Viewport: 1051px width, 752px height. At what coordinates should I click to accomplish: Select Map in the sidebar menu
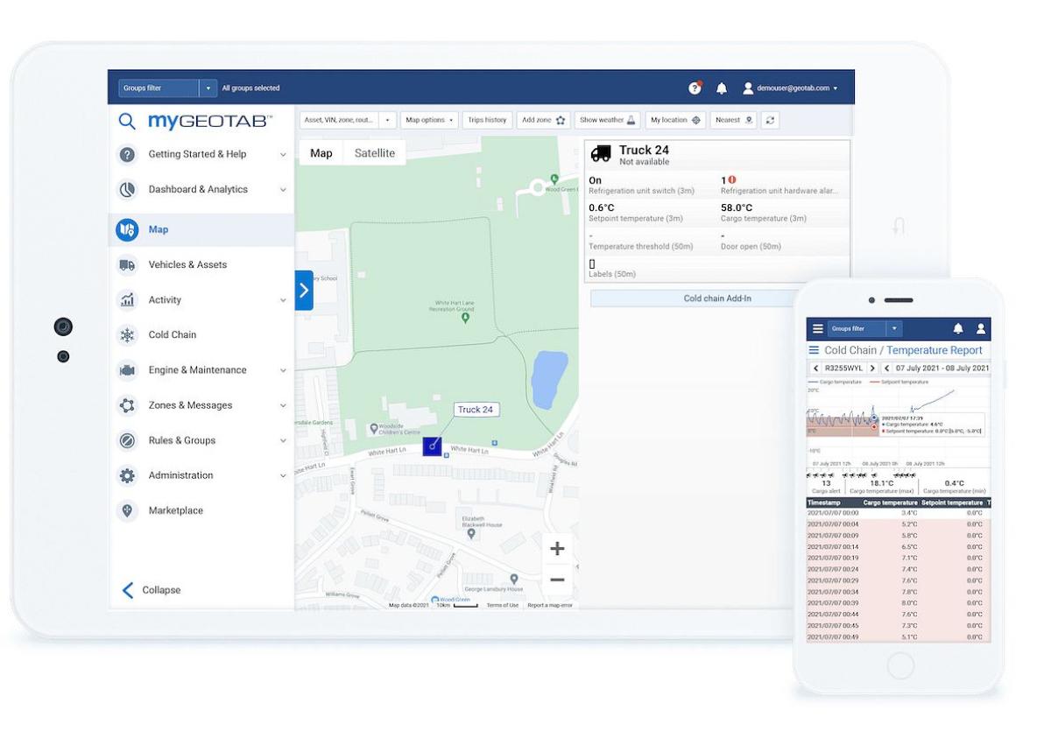[201, 229]
